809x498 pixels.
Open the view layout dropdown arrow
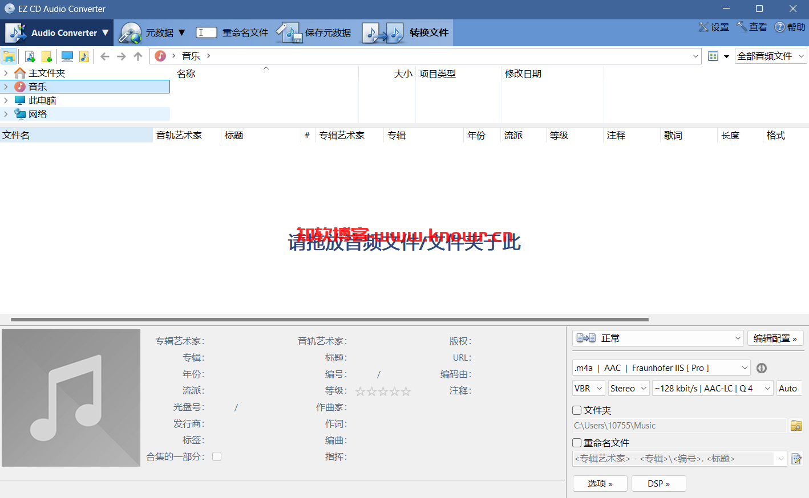(x=726, y=56)
